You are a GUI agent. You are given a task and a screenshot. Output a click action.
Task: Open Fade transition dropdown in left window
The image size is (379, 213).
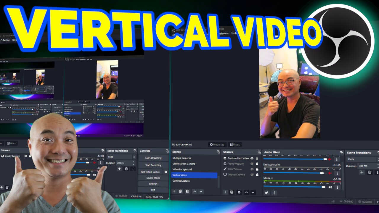pos(121,157)
